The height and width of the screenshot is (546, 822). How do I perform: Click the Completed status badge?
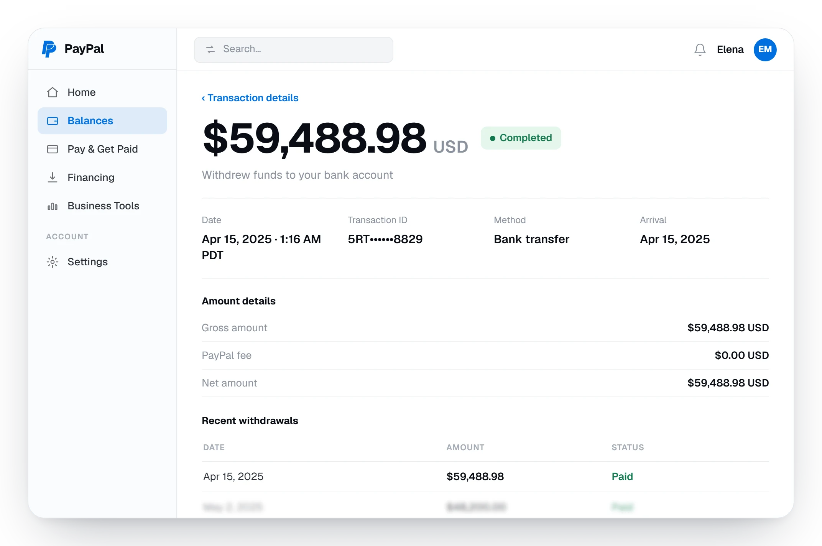point(521,138)
